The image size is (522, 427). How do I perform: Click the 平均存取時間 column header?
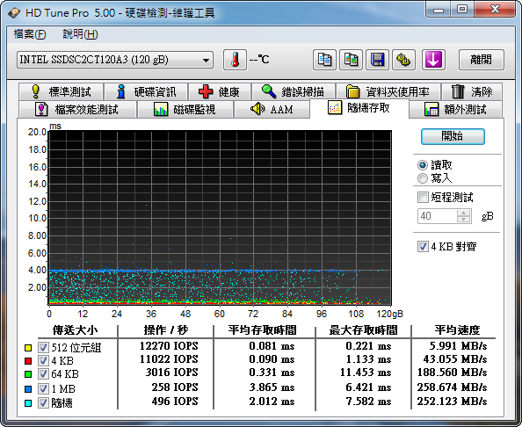(x=263, y=330)
